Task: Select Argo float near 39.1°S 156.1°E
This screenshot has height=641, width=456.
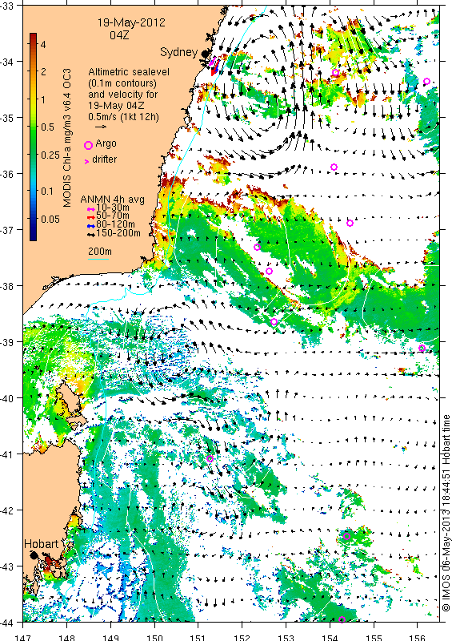Action: pos(422,349)
